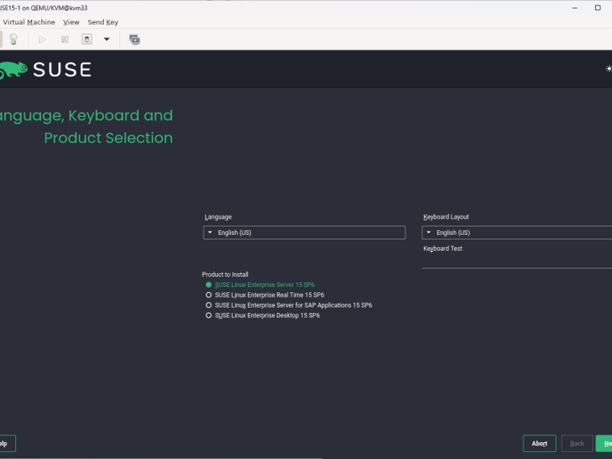The width and height of the screenshot is (612, 459).
Task: Open the Send Key menu
Action: tap(103, 22)
